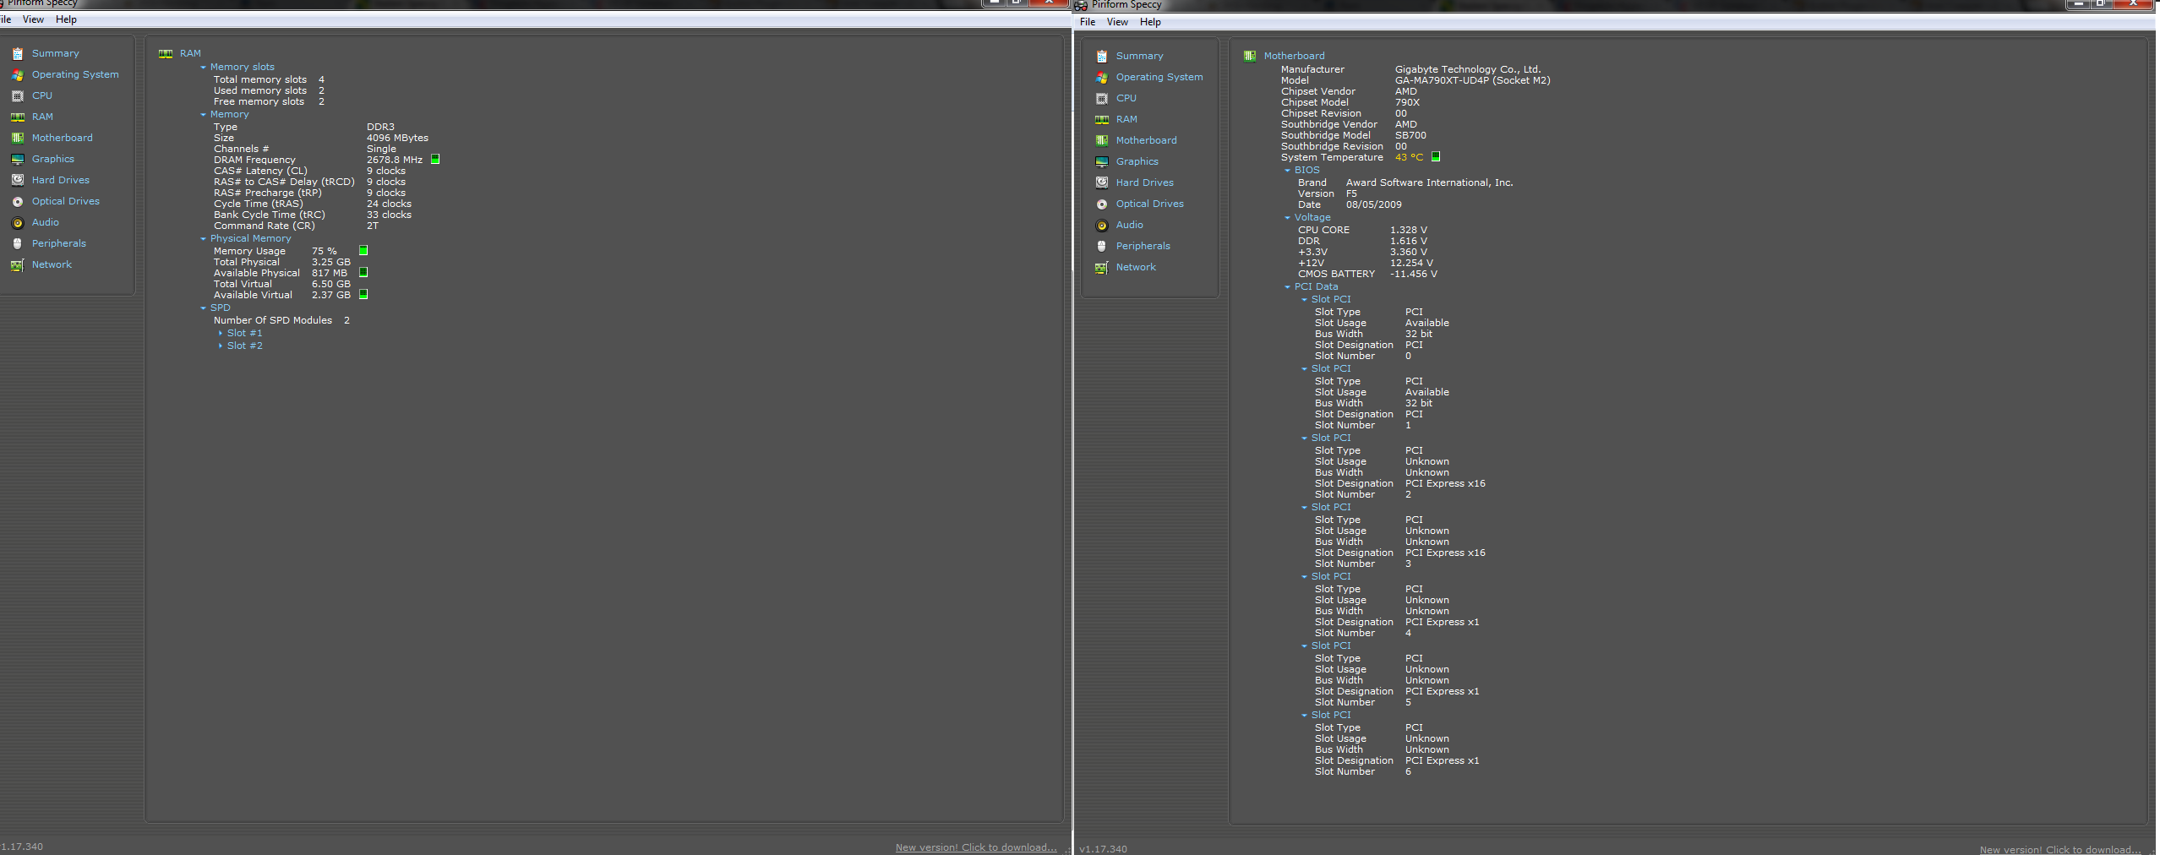2160x855 pixels.
Task: Click BIOS date 08/05/2009 value
Action: (x=1374, y=204)
